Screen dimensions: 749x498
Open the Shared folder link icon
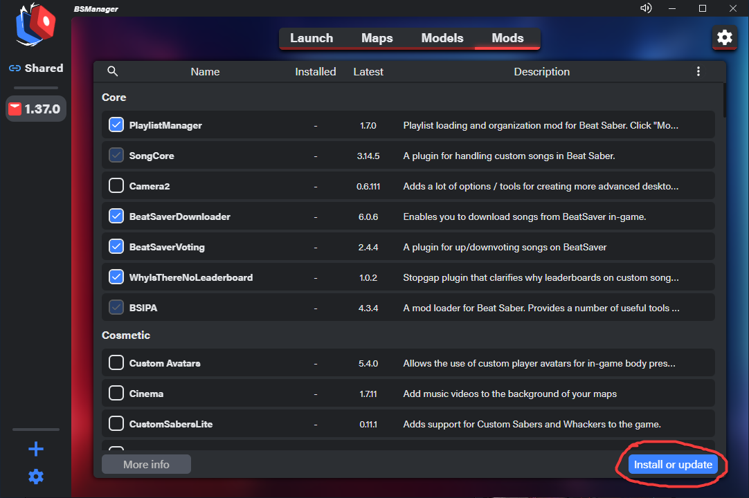pos(15,68)
